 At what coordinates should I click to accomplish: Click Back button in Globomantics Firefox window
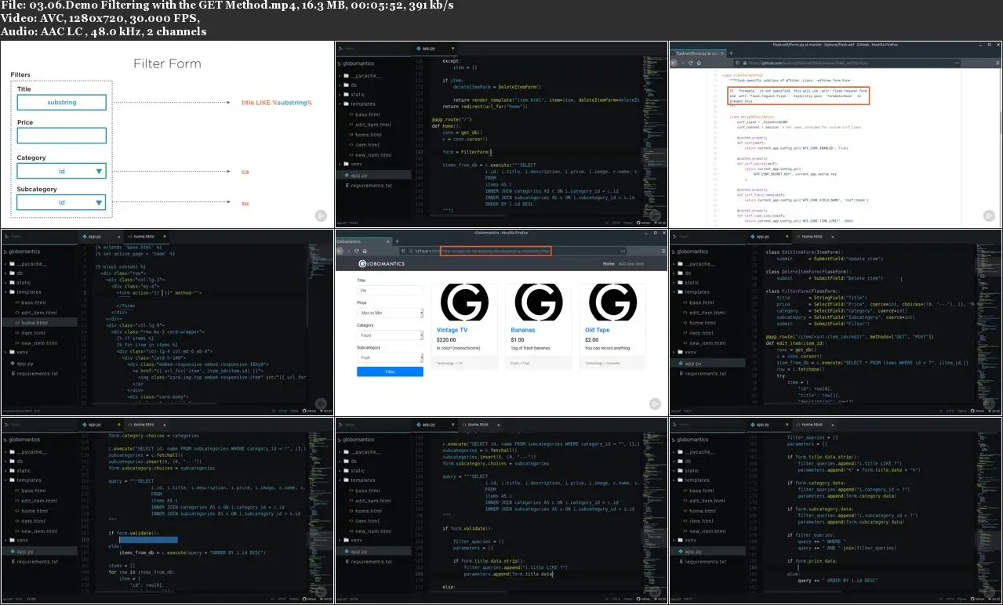pos(340,251)
